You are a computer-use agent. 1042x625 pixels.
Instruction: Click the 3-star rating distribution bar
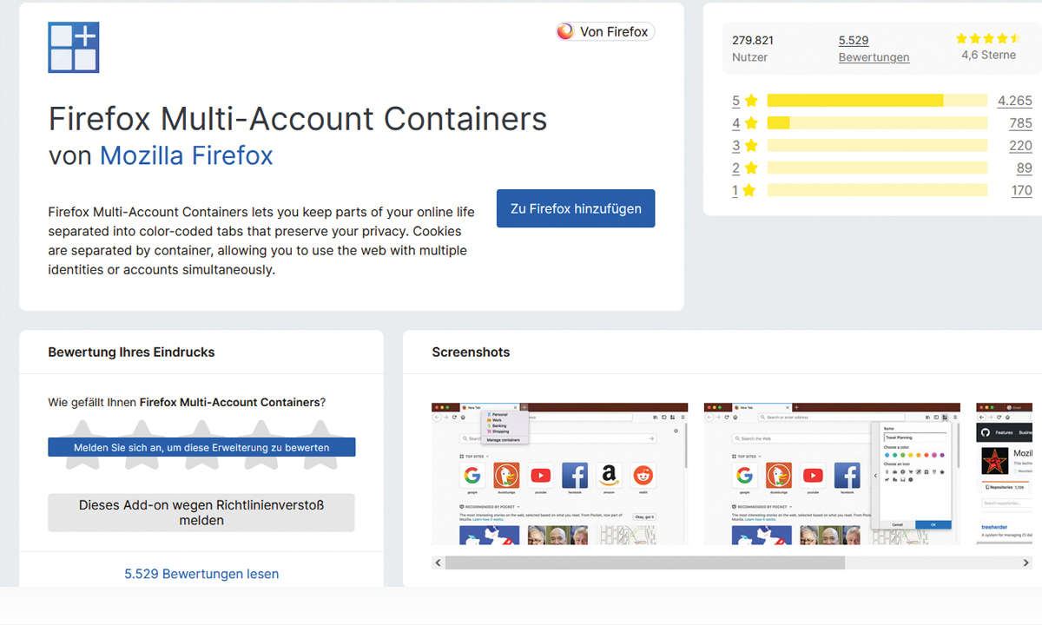pyautogui.click(x=877, y=146)
